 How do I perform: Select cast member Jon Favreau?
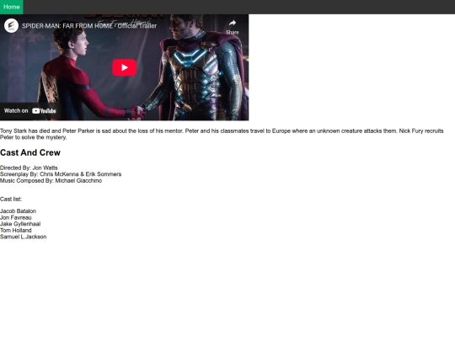point(16,217)
